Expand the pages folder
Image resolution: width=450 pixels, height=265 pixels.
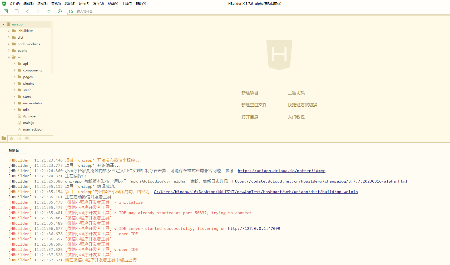(14, 77)
